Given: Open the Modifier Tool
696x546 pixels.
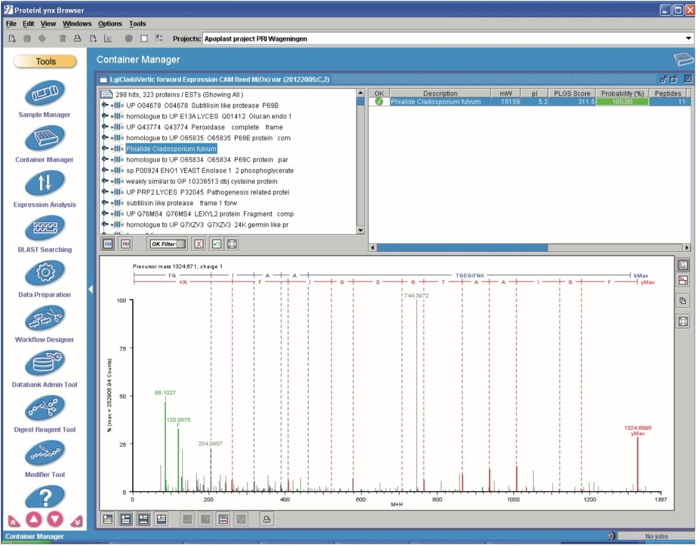Looking at the screenshot, I should point(45,454).
